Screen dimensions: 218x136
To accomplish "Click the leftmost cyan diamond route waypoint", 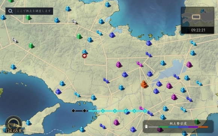I will (103, 111).
